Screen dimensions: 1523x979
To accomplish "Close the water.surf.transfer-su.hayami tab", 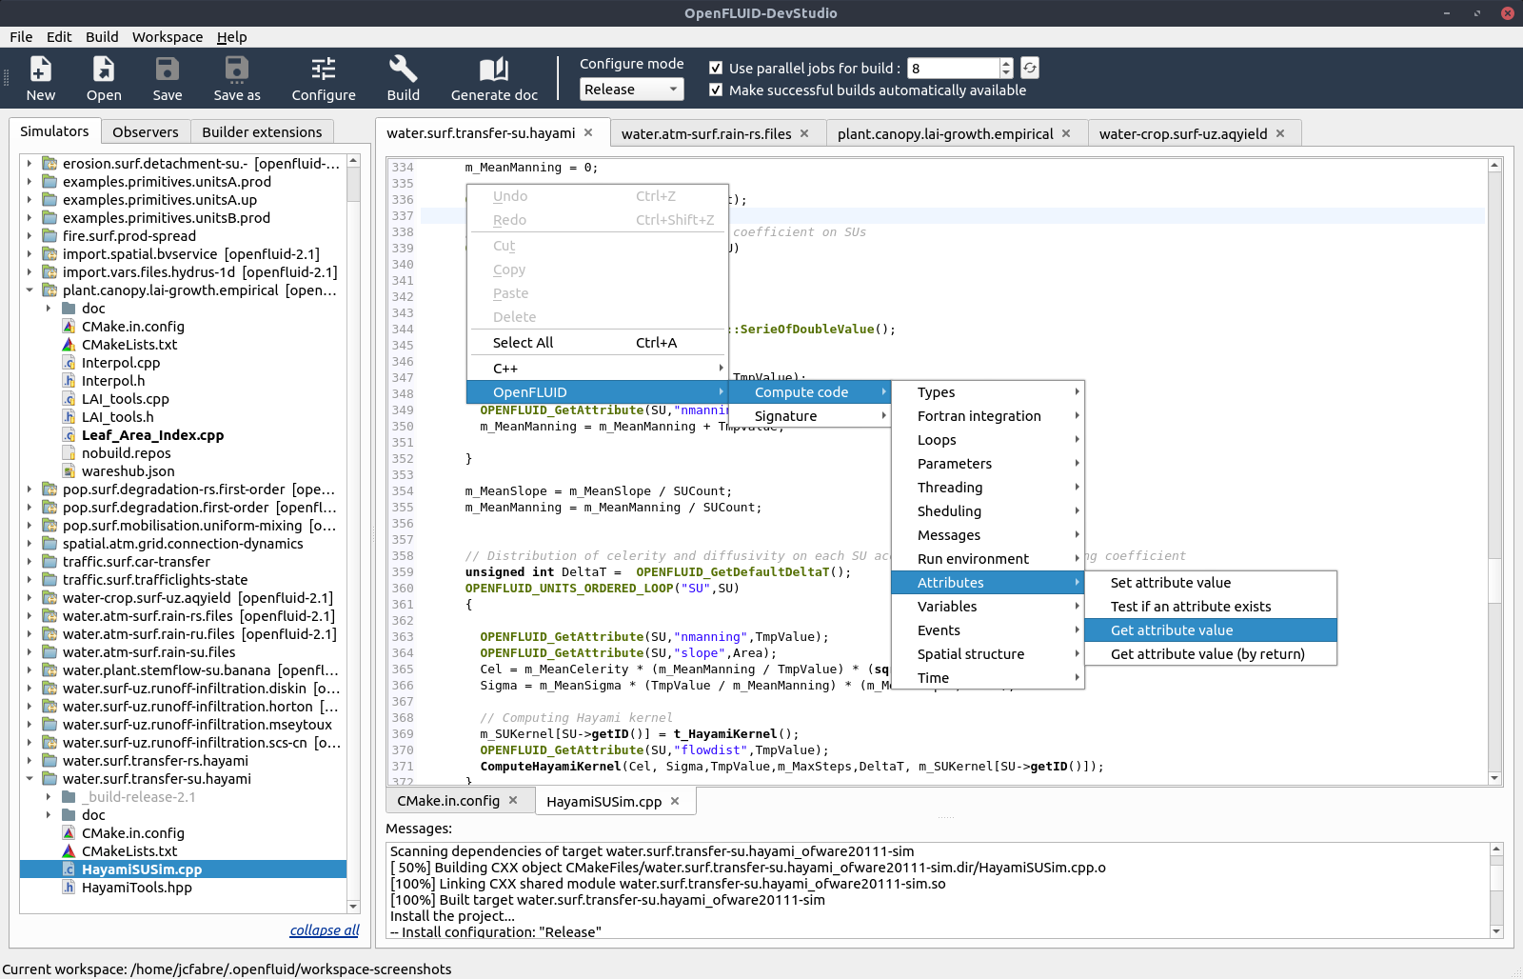I will pos(588,132).
